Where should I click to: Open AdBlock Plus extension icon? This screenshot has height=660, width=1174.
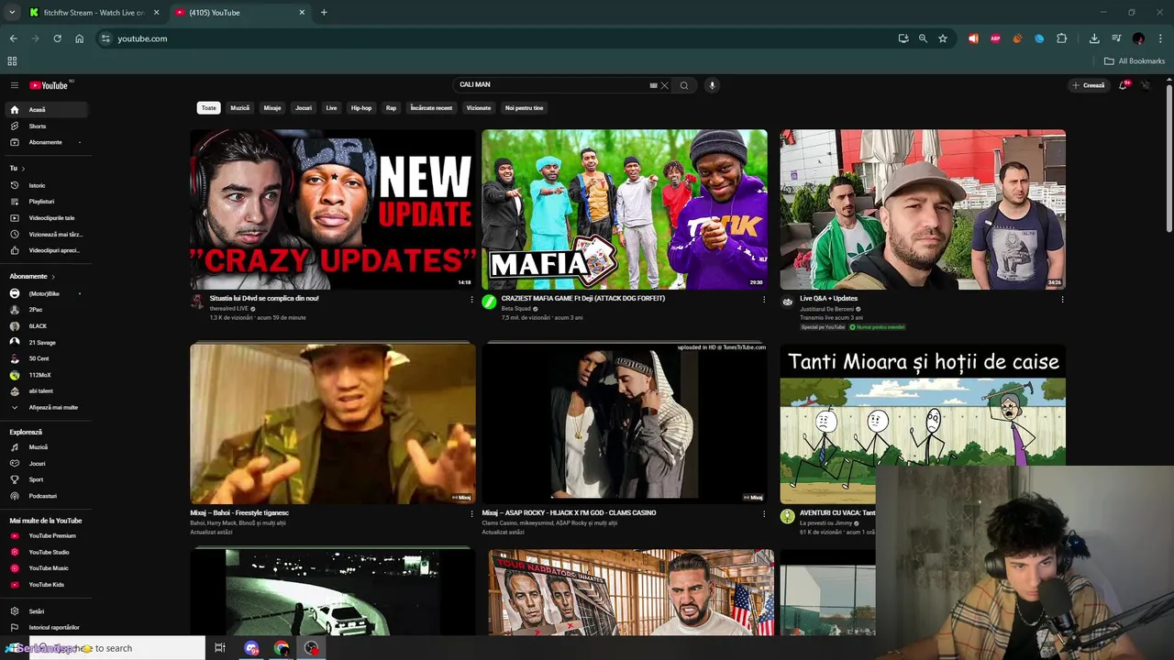(x=995, y=38)
